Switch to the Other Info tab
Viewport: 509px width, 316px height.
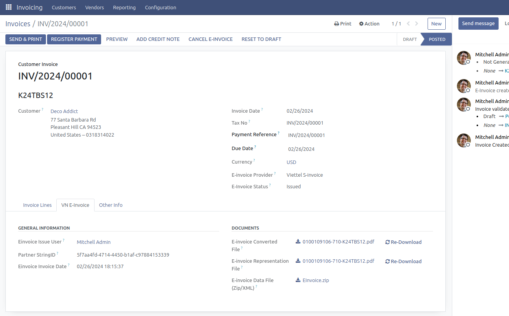point(111,205)
